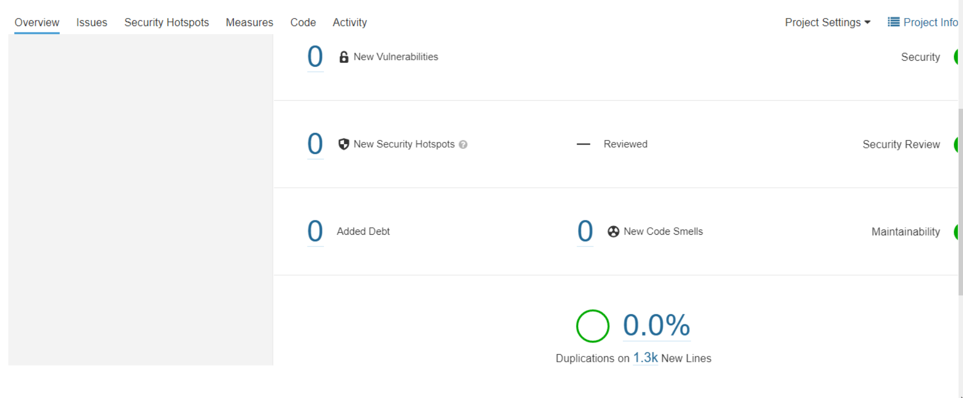Click the Maintainability rating green badge

pyautogui.click(x=957, y=232)
